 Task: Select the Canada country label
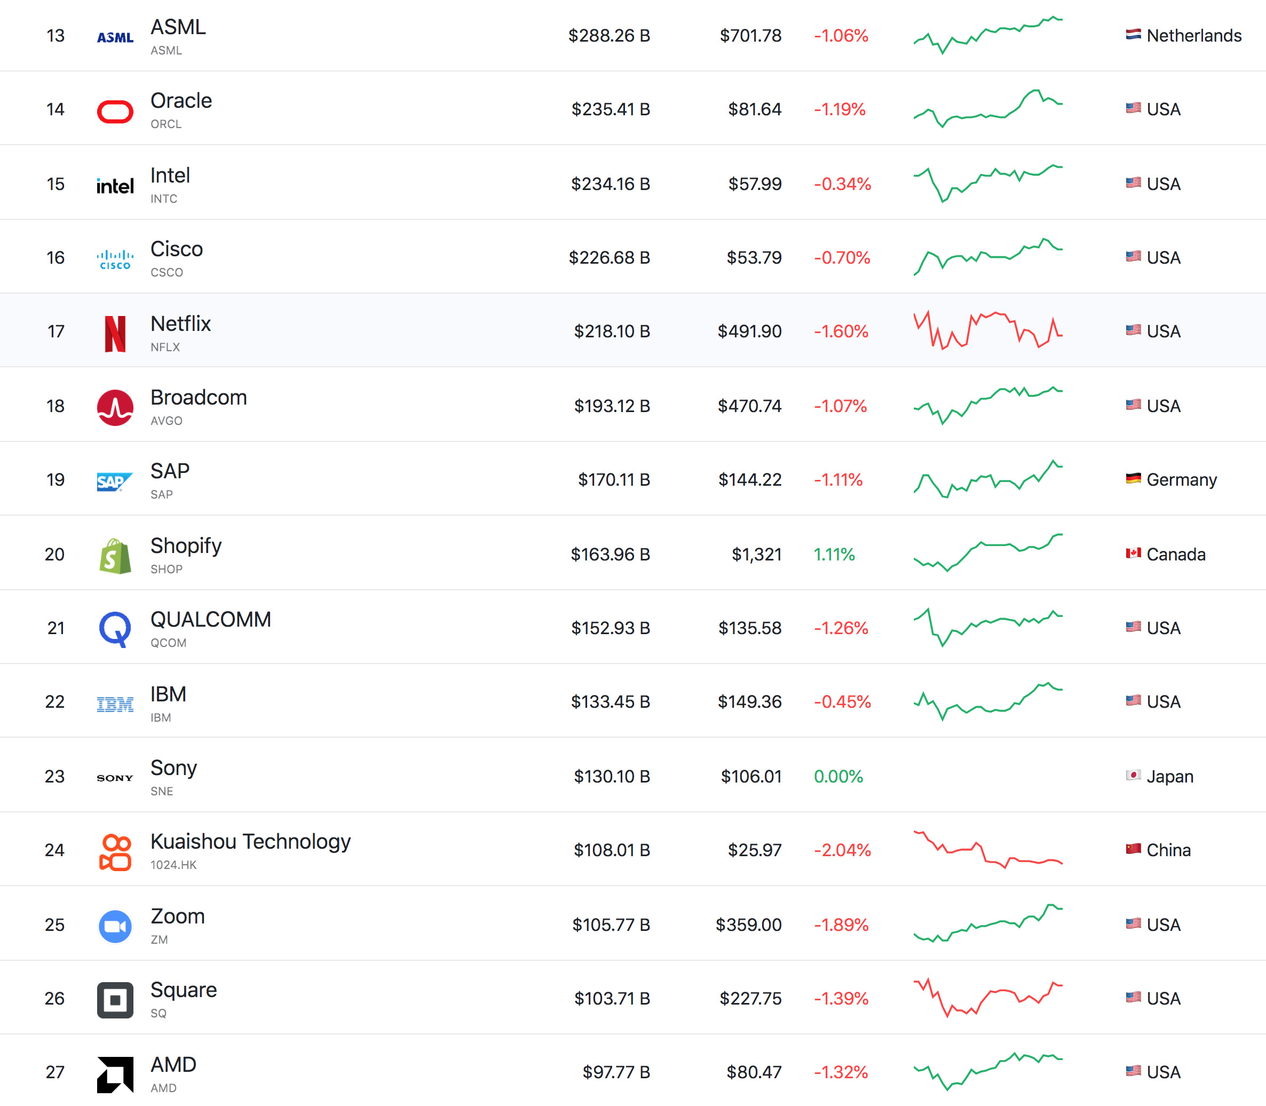1176,554
